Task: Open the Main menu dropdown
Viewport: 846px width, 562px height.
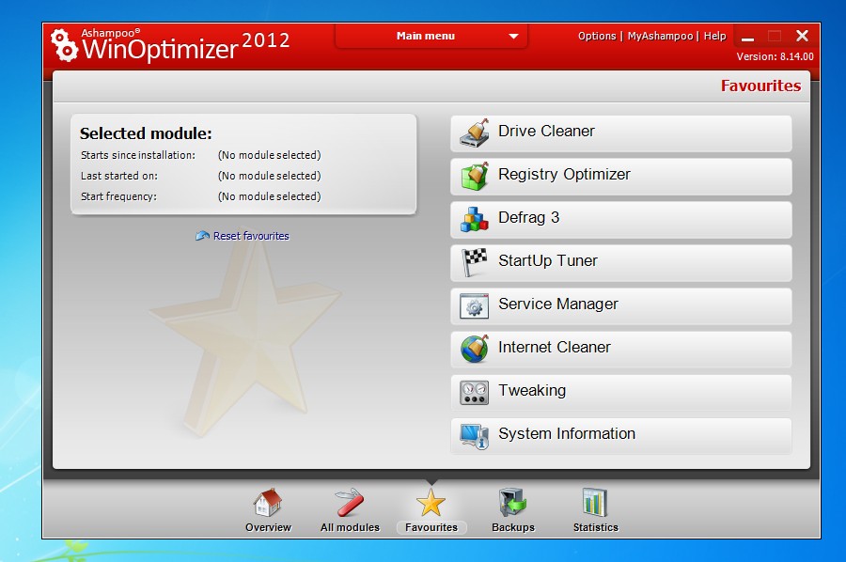Action: 431,36
